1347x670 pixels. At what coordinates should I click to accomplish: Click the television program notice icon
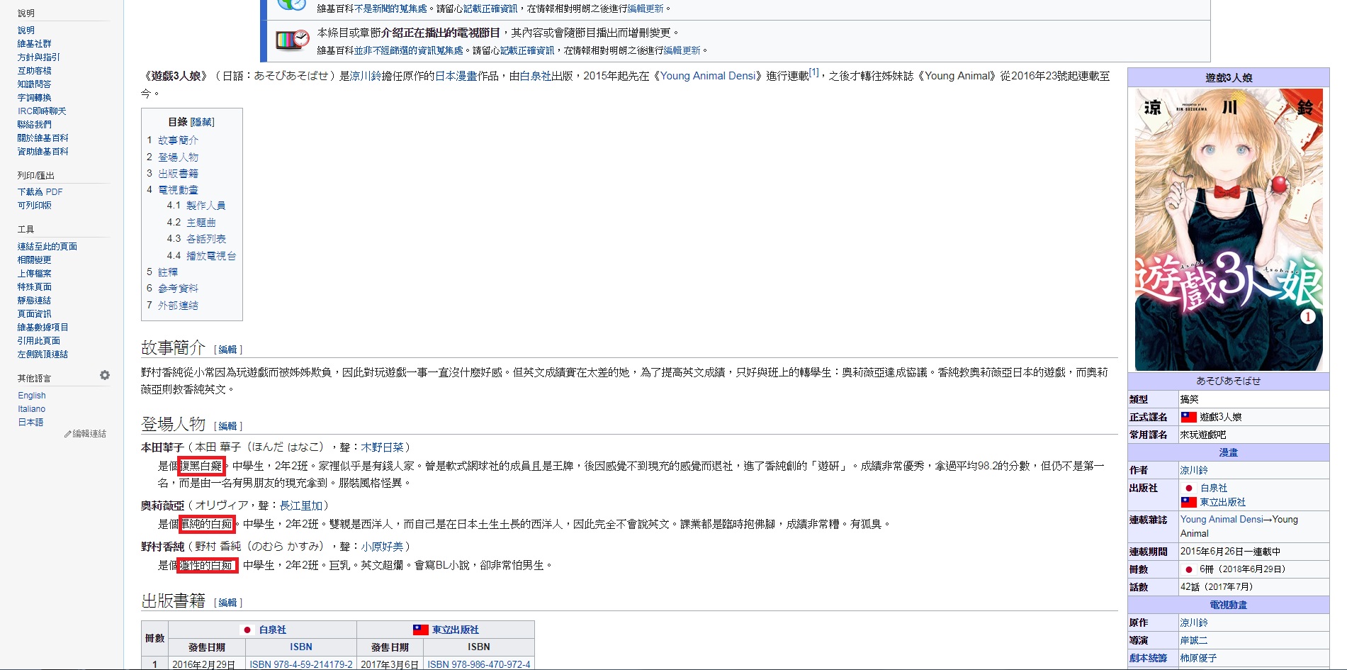(292, 40)
